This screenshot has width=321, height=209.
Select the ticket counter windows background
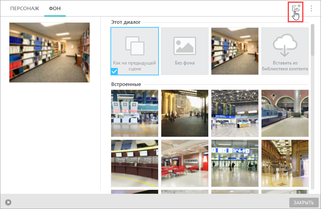point(135,163)
